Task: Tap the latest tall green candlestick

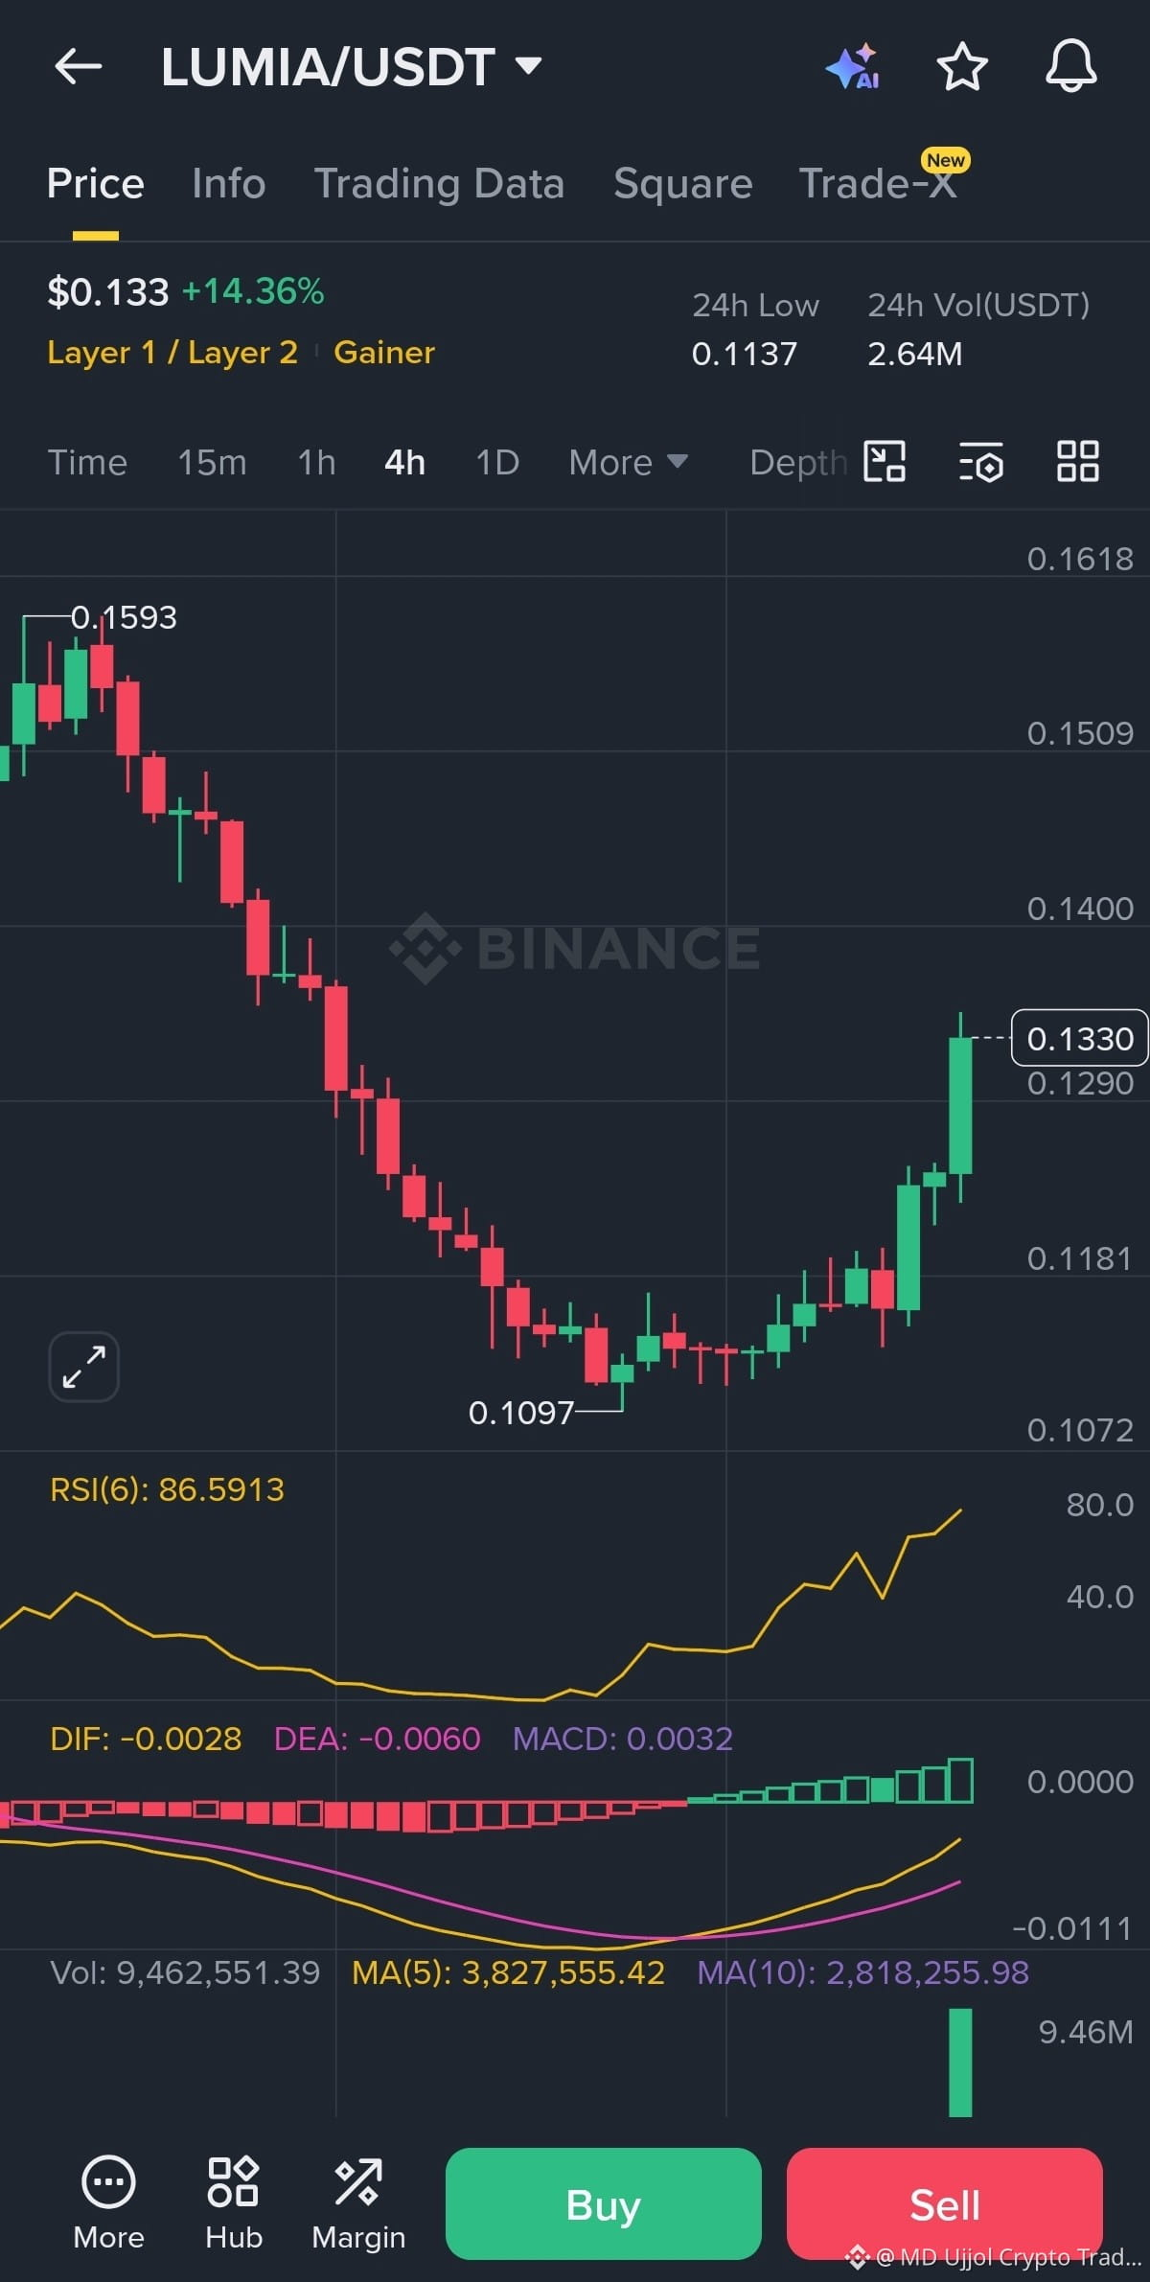Action: (960, 1105)
